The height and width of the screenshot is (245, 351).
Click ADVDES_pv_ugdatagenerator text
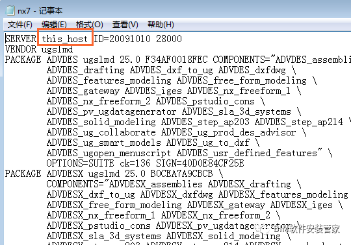[112, 111]
